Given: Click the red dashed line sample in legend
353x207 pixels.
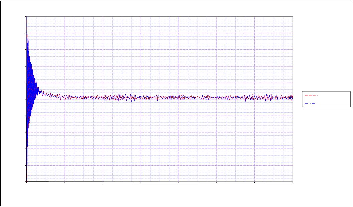Looking at the screenshot, I should pos(311,95).
